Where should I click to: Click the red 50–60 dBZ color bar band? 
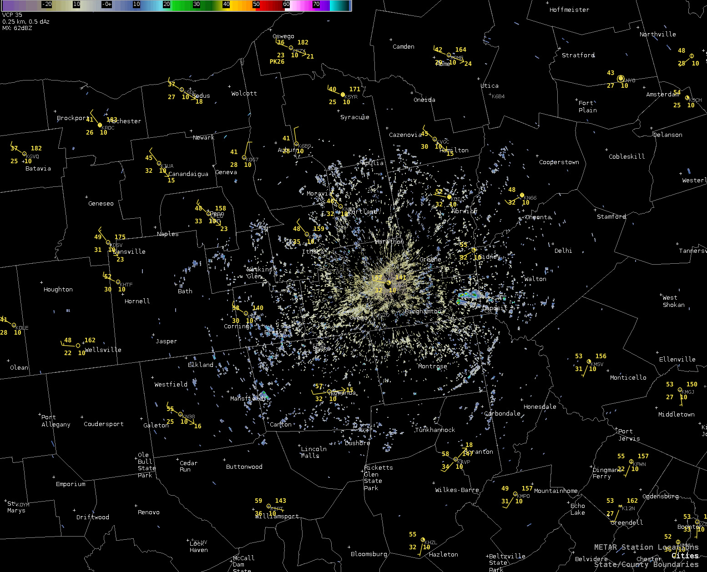point(271,5)
